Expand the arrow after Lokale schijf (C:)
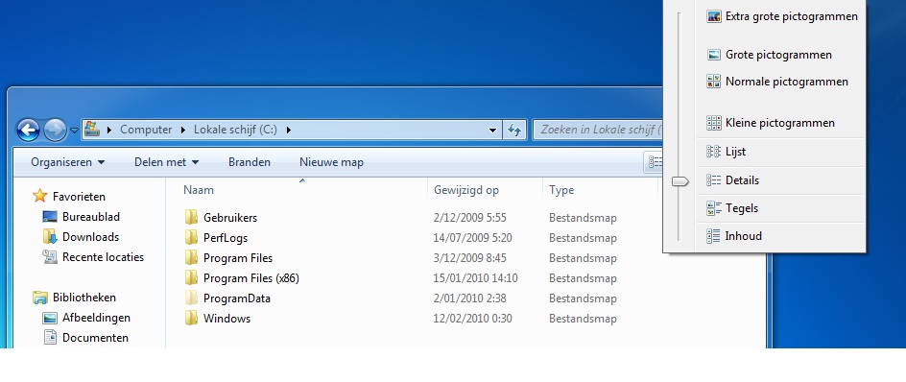Screen dimensions: 906x382 [x=288, y=130]
